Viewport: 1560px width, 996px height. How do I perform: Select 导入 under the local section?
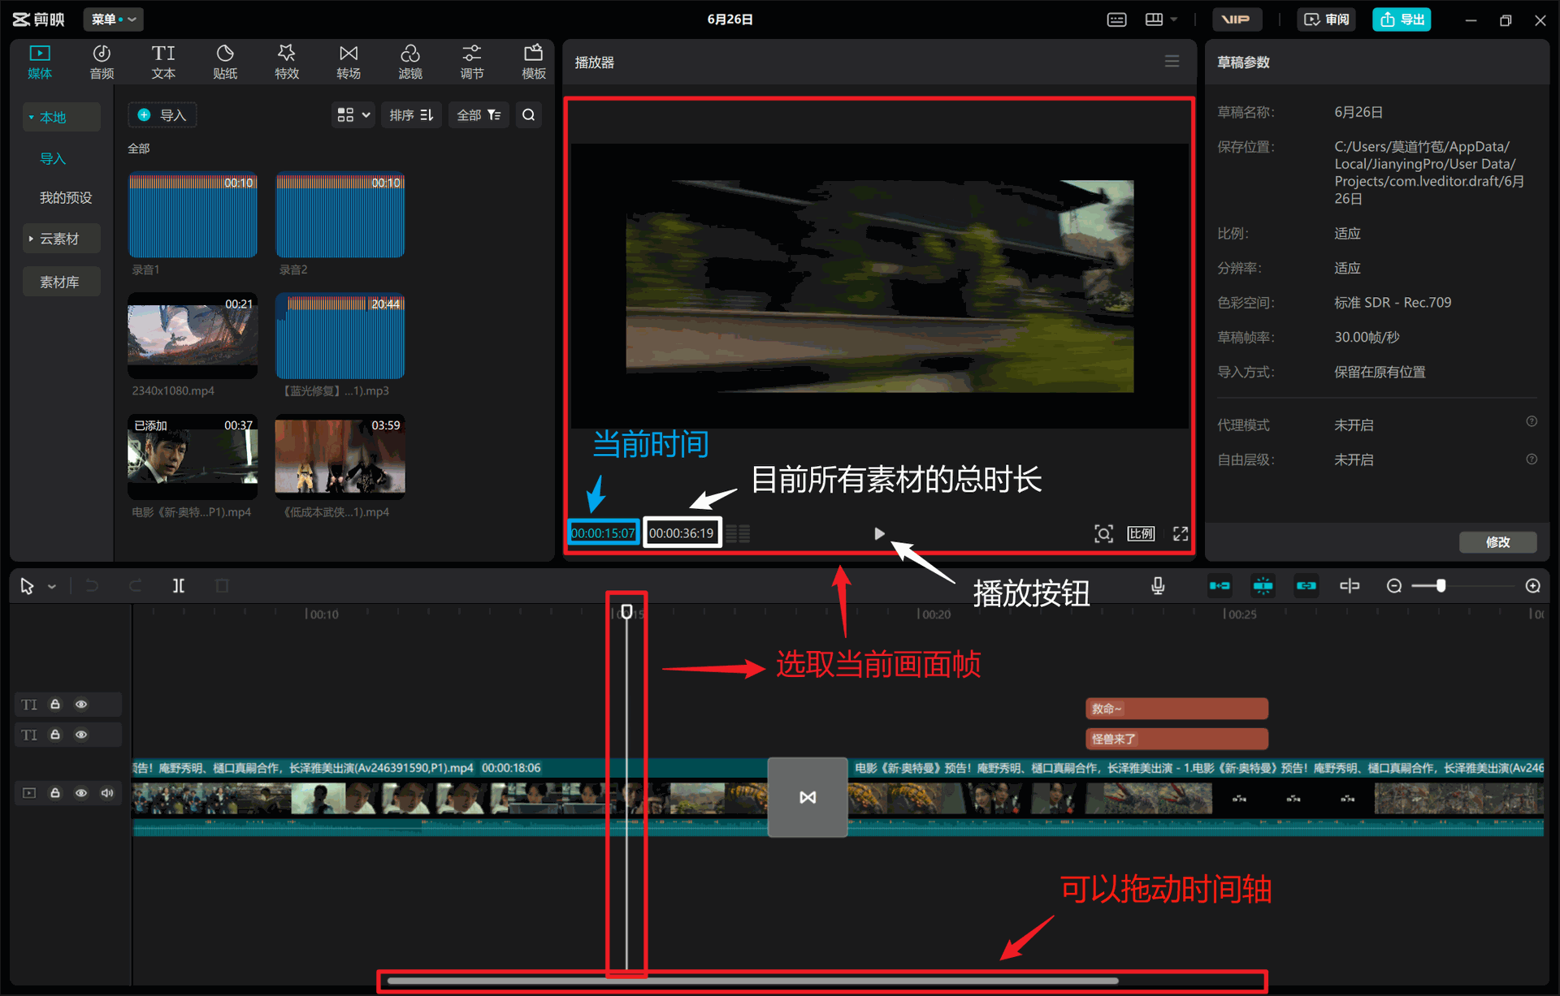(53, 158)
